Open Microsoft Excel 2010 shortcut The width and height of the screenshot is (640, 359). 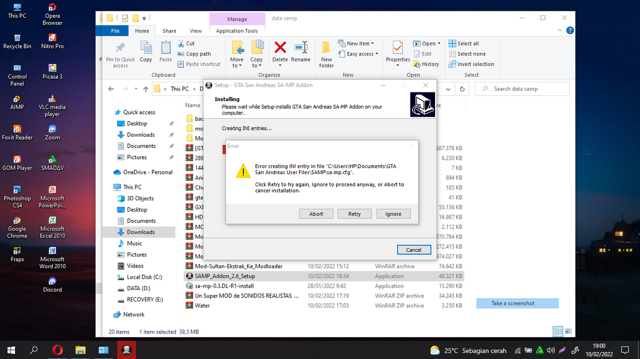(x=52, y=228)
